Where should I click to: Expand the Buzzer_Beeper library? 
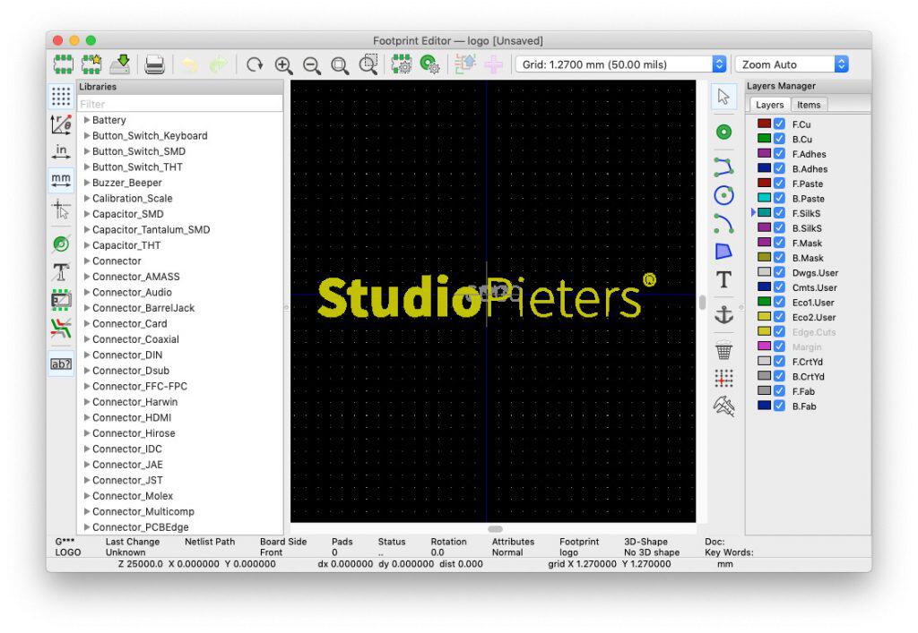pyautogui.click(x=87, y=183)
